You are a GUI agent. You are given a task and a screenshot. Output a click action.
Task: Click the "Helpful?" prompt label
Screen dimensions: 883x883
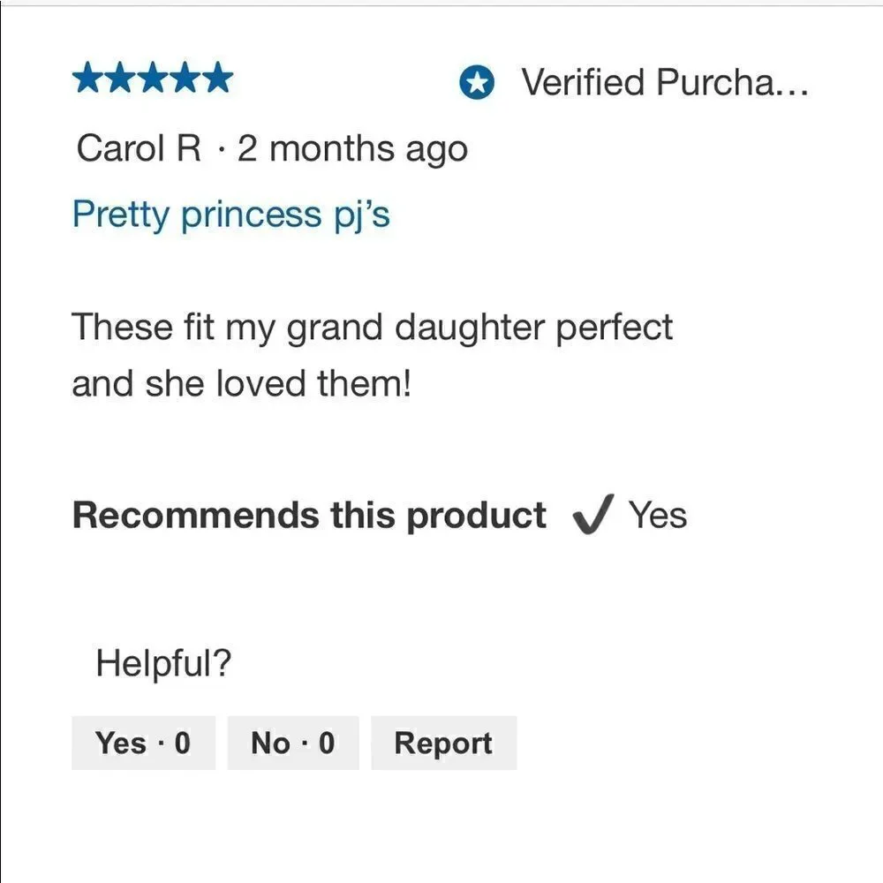tap(164, 663)
